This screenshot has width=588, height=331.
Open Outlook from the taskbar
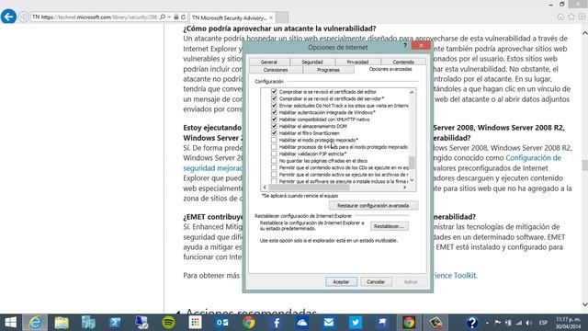click(x=221, y=323)
